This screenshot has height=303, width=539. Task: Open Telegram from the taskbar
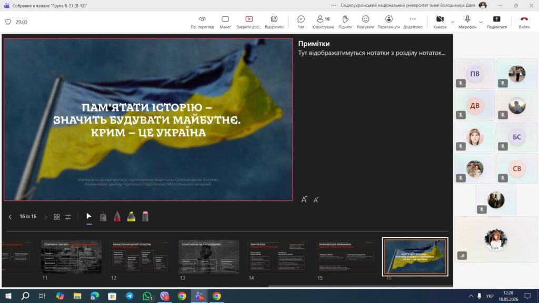pos(129,296)
